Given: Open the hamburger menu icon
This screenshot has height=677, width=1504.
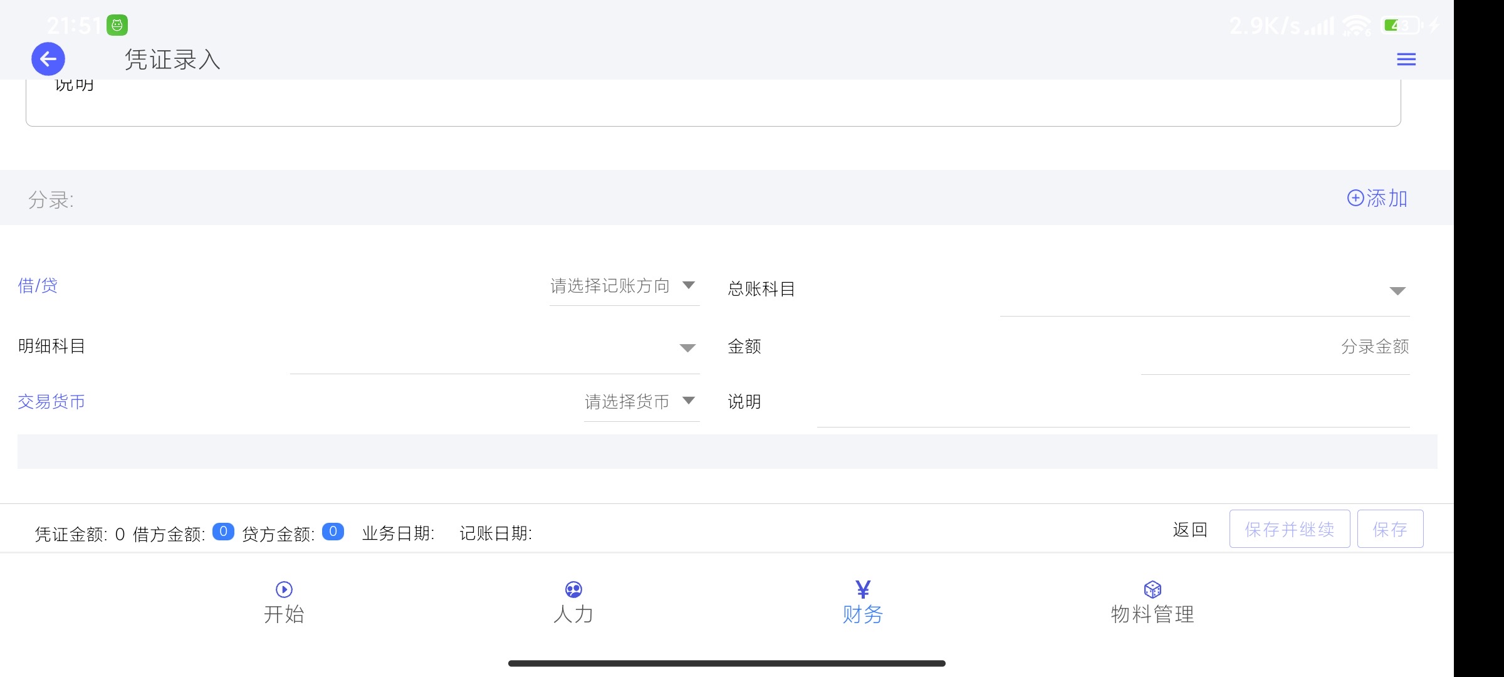Looking at the screenshot, I should point(1406,60).
